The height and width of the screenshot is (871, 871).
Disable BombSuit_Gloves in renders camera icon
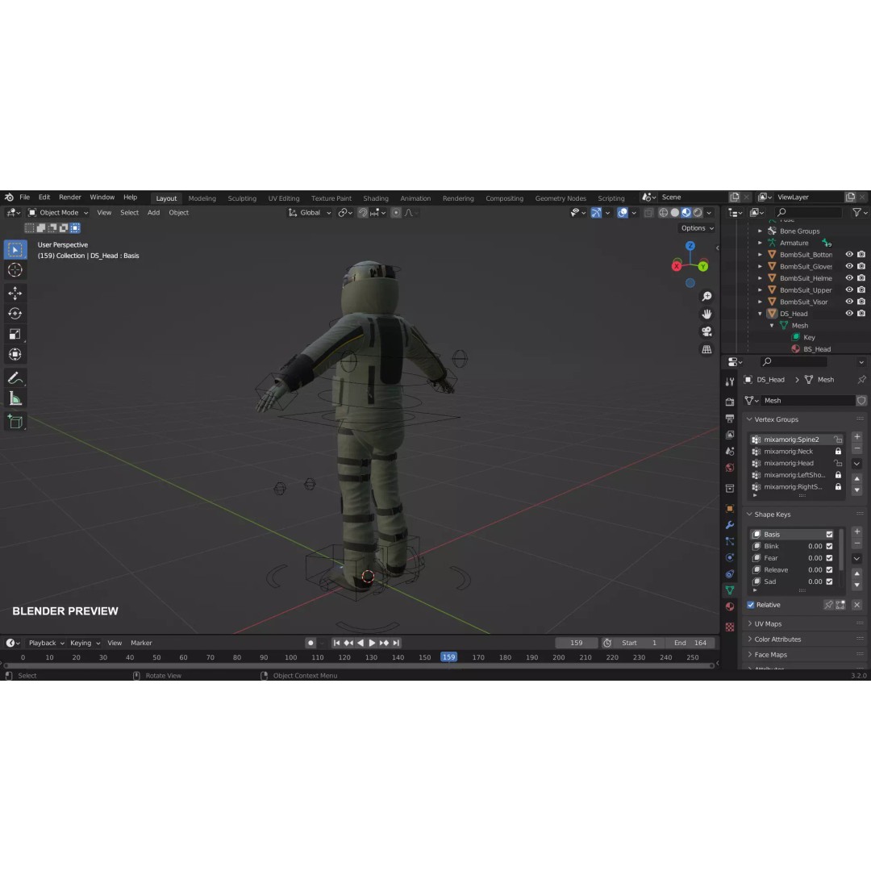[x=861, y=266]
